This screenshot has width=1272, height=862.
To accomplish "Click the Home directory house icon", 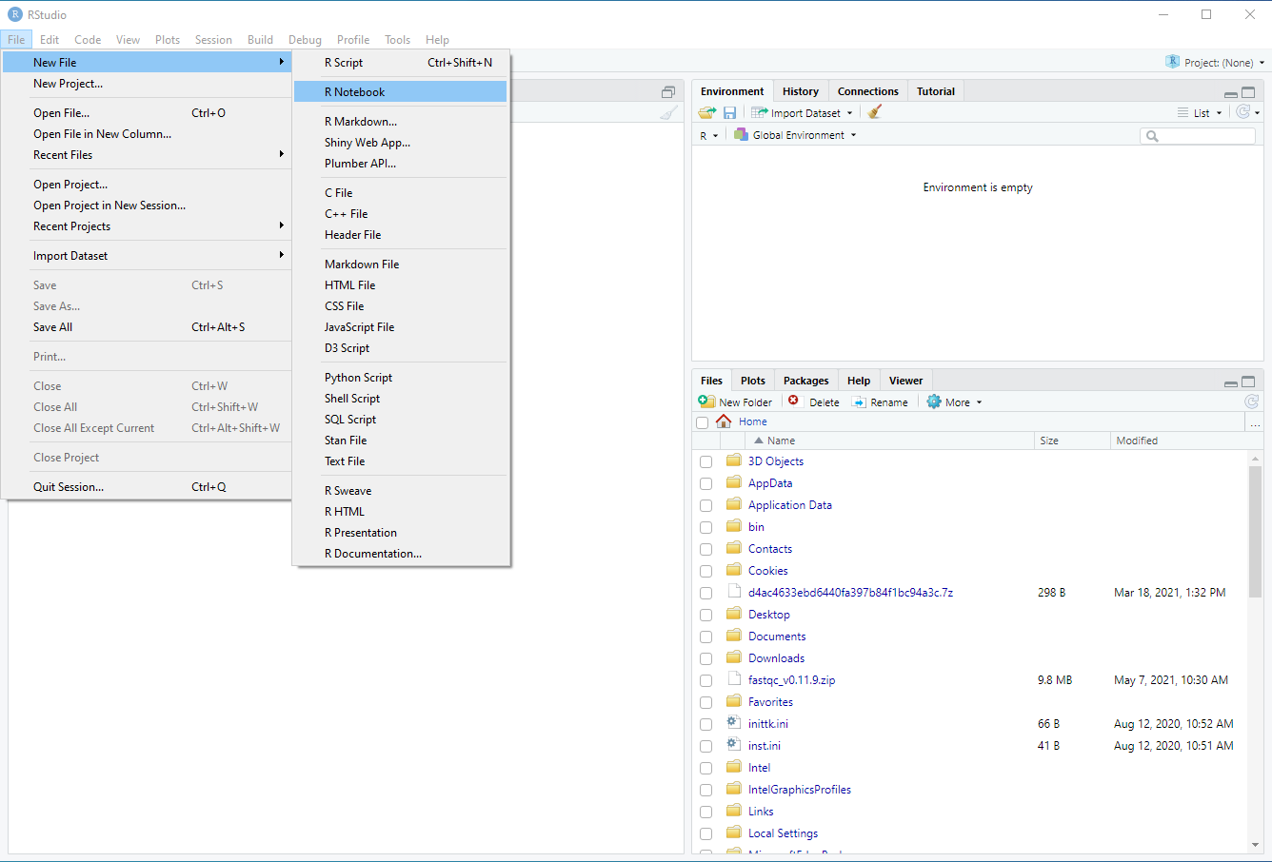I will (x=724, y=421).
